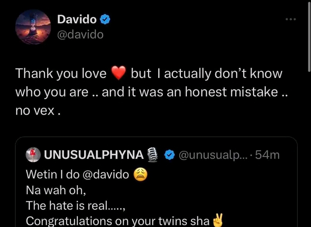Click Davido's blue verified badge
The height and width of the screenshot is (227, 311).
(x=106, y=19)
